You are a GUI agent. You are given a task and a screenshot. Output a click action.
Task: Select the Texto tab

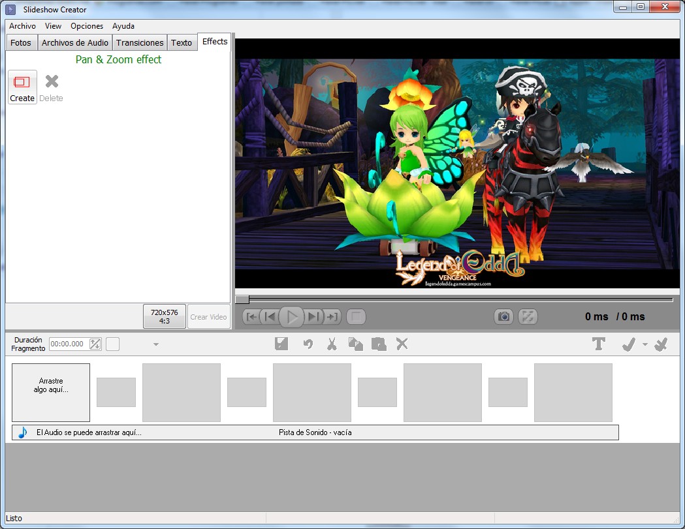click(182, 43)
